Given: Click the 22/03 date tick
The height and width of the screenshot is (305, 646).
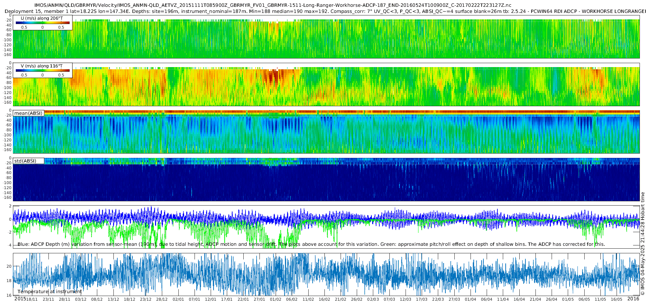Looking at the screenshot, I should pyautogui.click(x=438, y=299).
